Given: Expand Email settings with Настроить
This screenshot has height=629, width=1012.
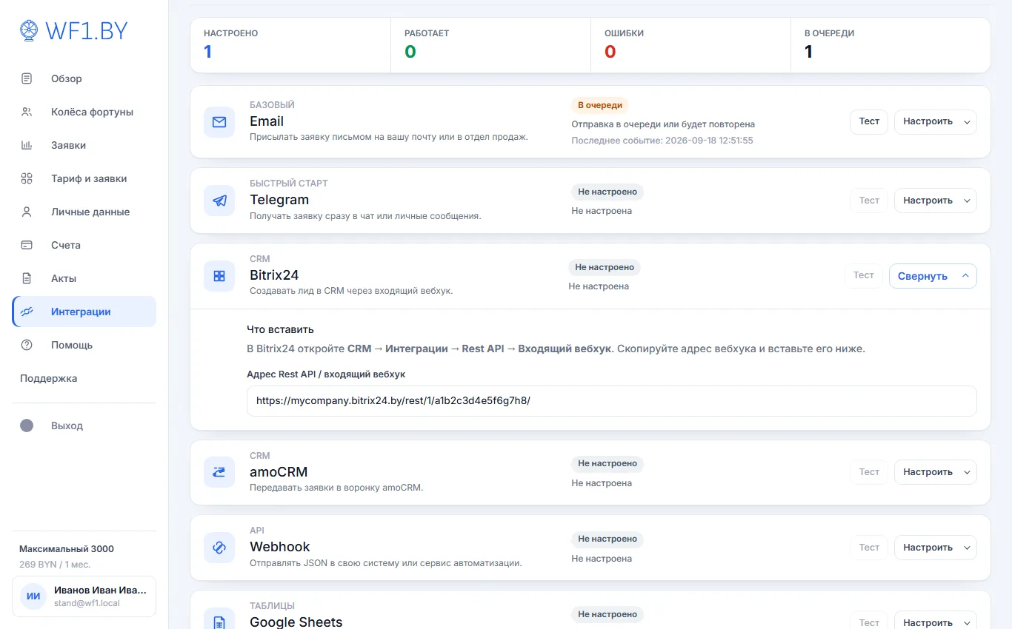Looking at the screenshot, I should 935,121.
